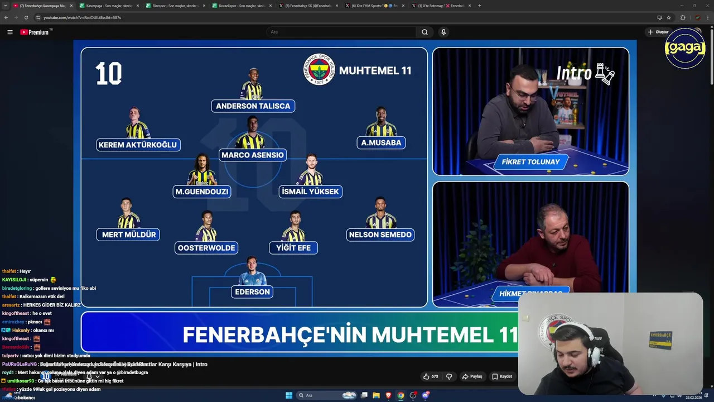Click the FENERBAHÇE'NİN MUHTEMEL 11 banner text
Viewport: 714px width, 402px height.
click(350, 334)
